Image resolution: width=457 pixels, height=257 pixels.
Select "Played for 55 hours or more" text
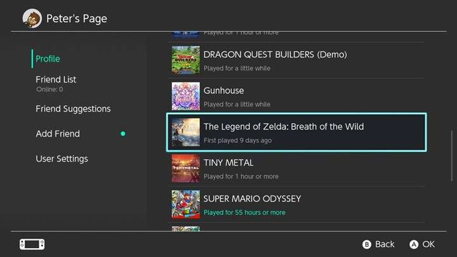244,213
